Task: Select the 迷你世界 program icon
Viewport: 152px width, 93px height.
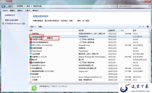Action: (x=31, y=65)
